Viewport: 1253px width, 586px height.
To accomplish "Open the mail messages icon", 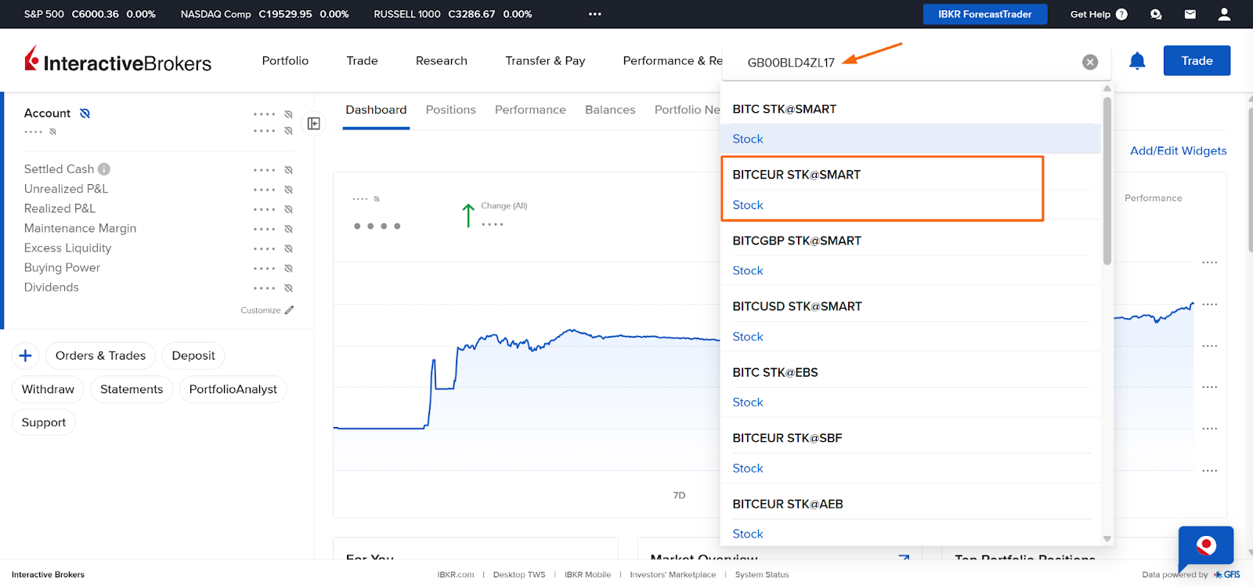I will tap(1190, 14).
